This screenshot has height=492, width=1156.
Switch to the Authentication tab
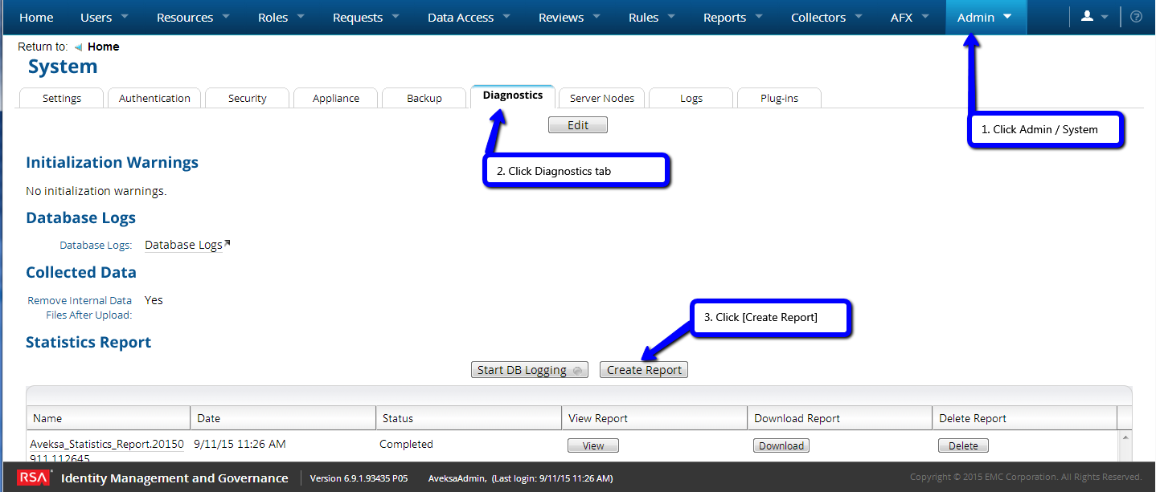click(154, 97)
